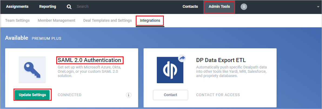This screenshot has height=109, width=322.
Task: Select Admin Tools in top navigation
Action: pyautogui.click(x=219, y=6)
